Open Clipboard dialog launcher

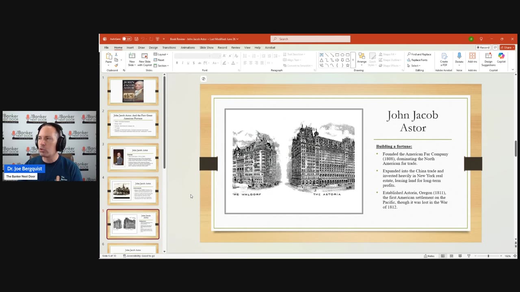[x=124, y=71]
